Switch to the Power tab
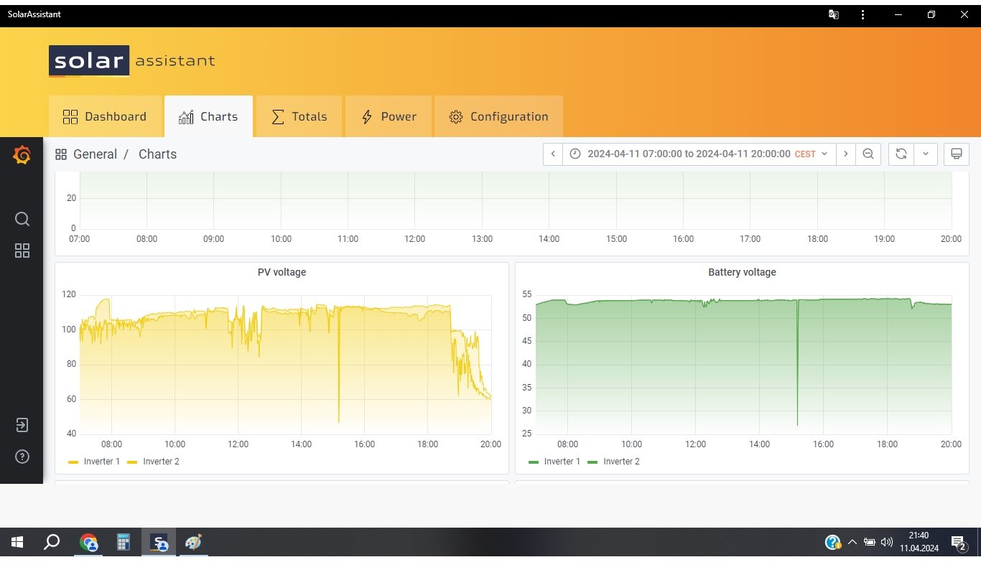981x575 pixels. pyautogui.click(x=389, y=117)
